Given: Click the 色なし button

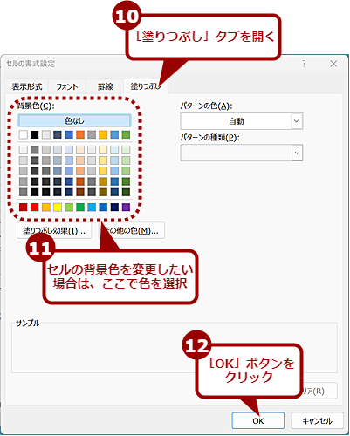Looking at the screenshot, I should [74, 120].
